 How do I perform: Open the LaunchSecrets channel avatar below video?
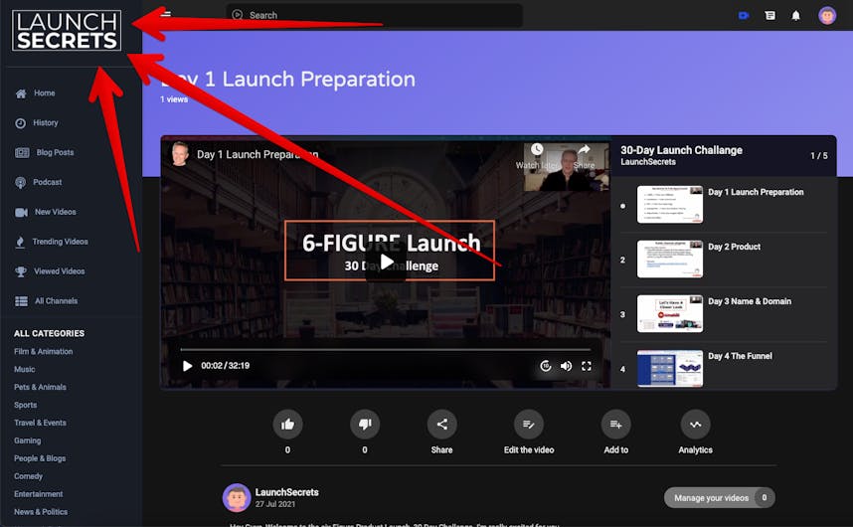pyautogui.click(x=236, y=497)
